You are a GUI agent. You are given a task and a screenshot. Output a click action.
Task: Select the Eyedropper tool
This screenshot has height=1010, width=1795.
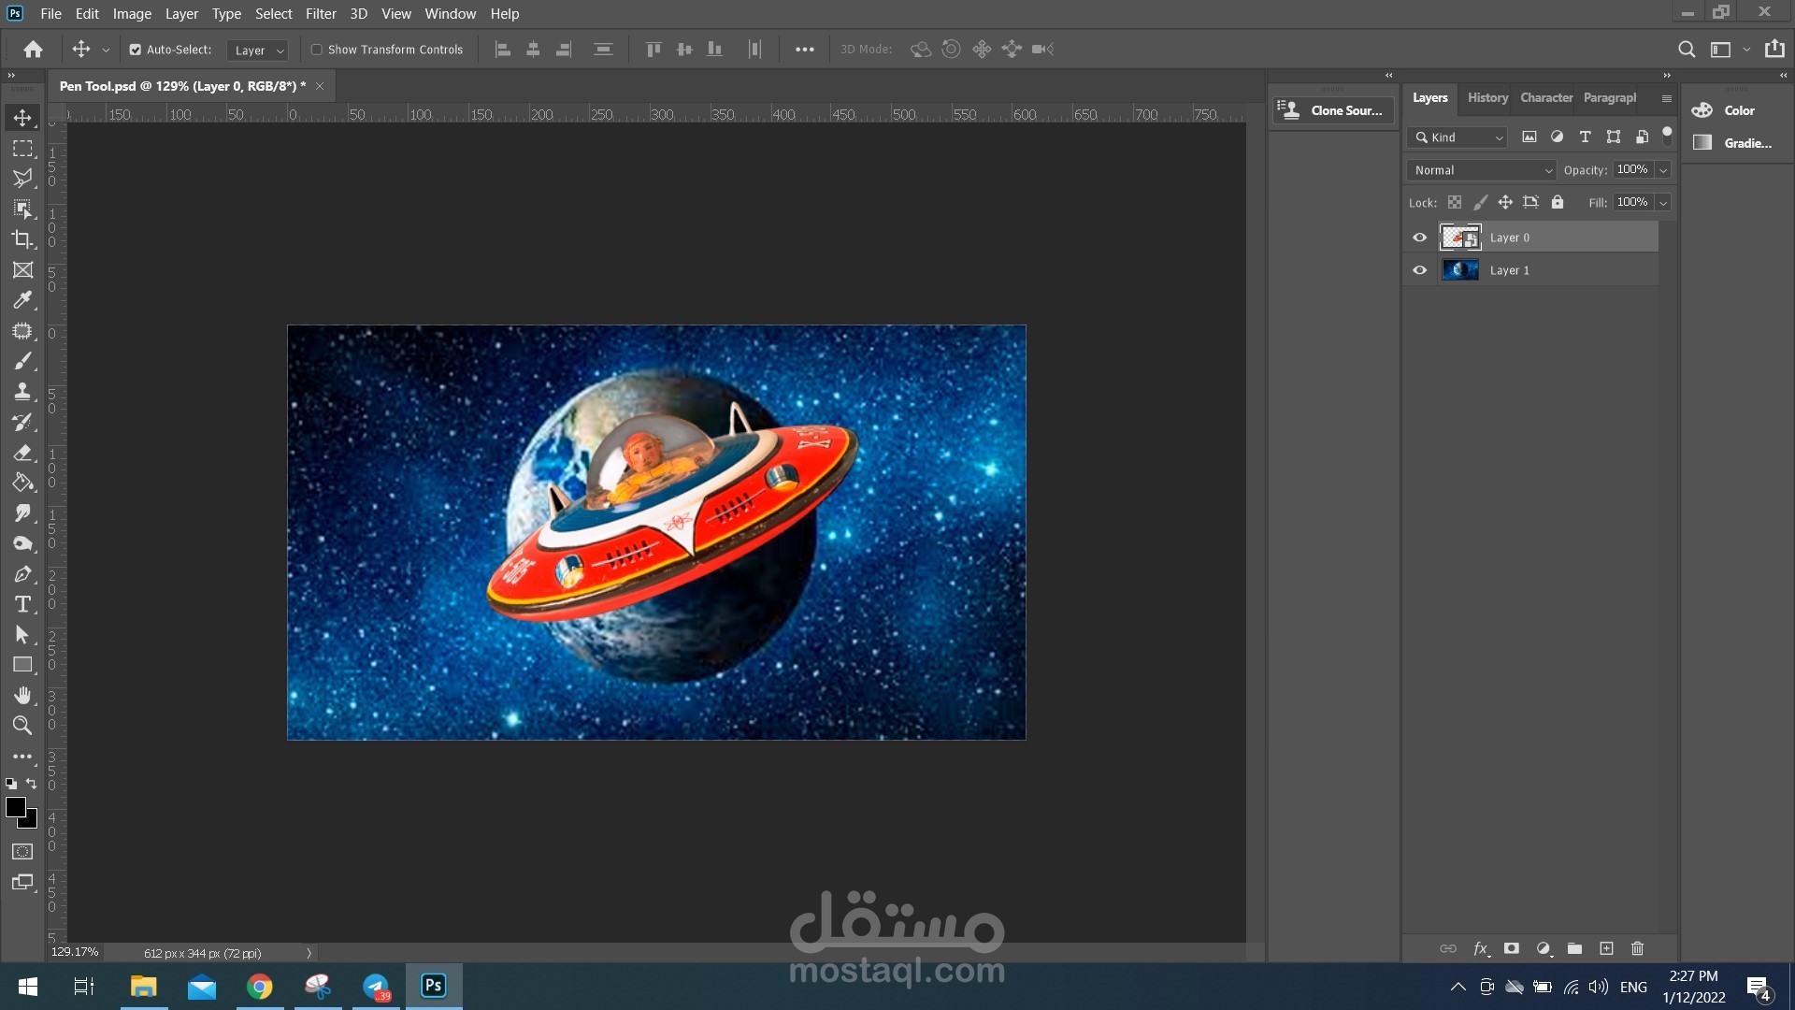(22, 300)
